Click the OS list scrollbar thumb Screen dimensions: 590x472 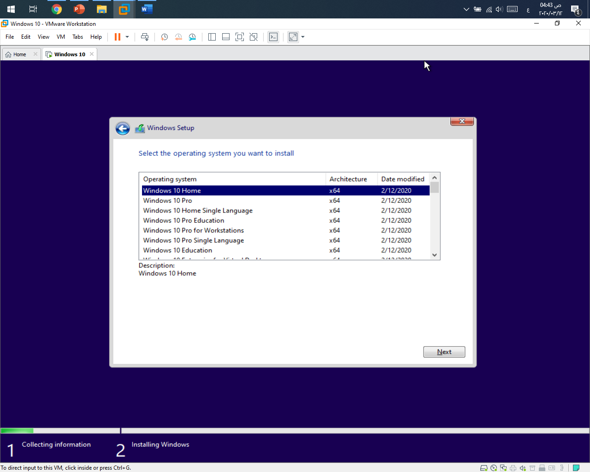[x=435, y=188]
